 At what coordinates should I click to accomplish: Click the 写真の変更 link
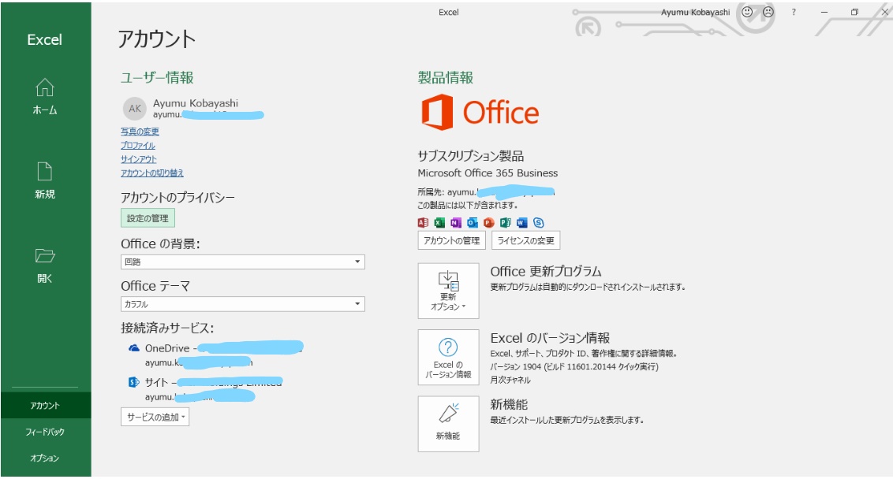click(140, 132)
